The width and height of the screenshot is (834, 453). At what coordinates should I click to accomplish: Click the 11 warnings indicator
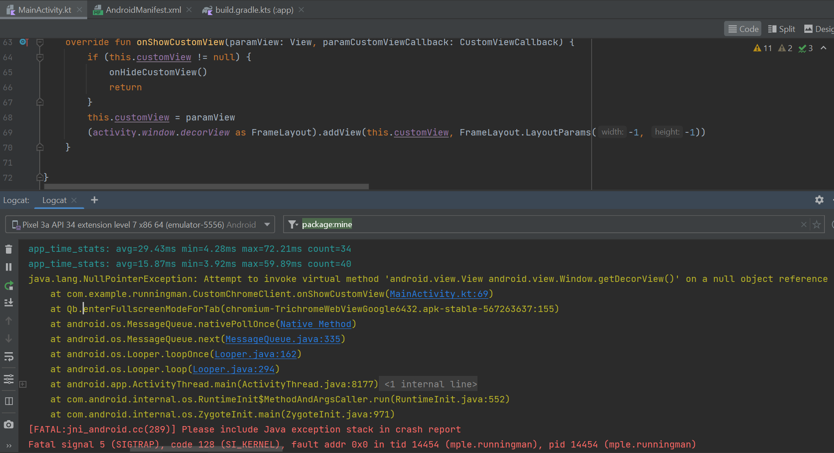coord(763,48)
